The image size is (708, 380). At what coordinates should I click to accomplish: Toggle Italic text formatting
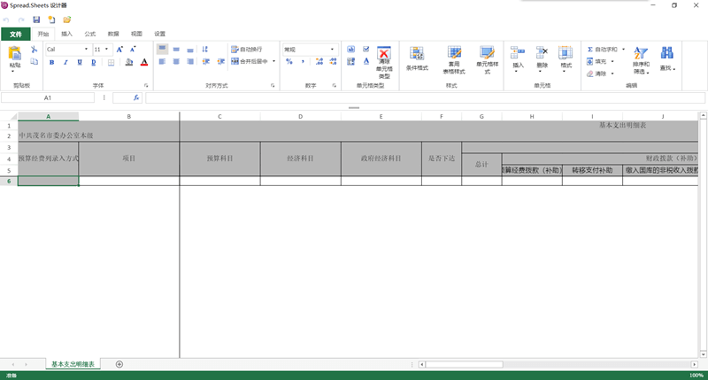coord(65,62)
